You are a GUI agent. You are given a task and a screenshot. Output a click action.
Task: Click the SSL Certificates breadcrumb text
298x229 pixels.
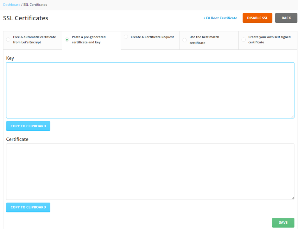[35, 5]
